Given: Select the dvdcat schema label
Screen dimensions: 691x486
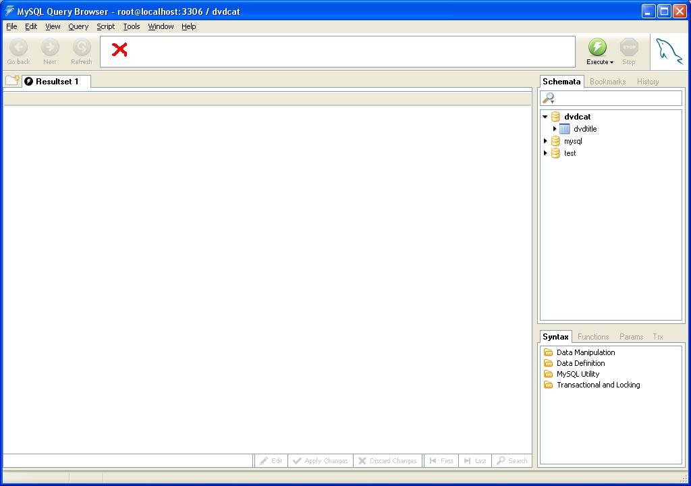Looking at the screenshot, I should 578,117.
